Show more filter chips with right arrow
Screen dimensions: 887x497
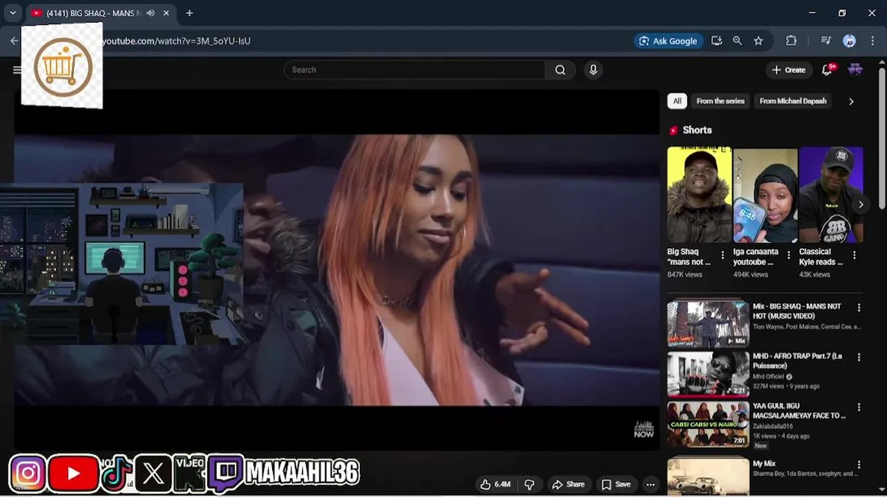pyautogui.click(x=851, y=101)
